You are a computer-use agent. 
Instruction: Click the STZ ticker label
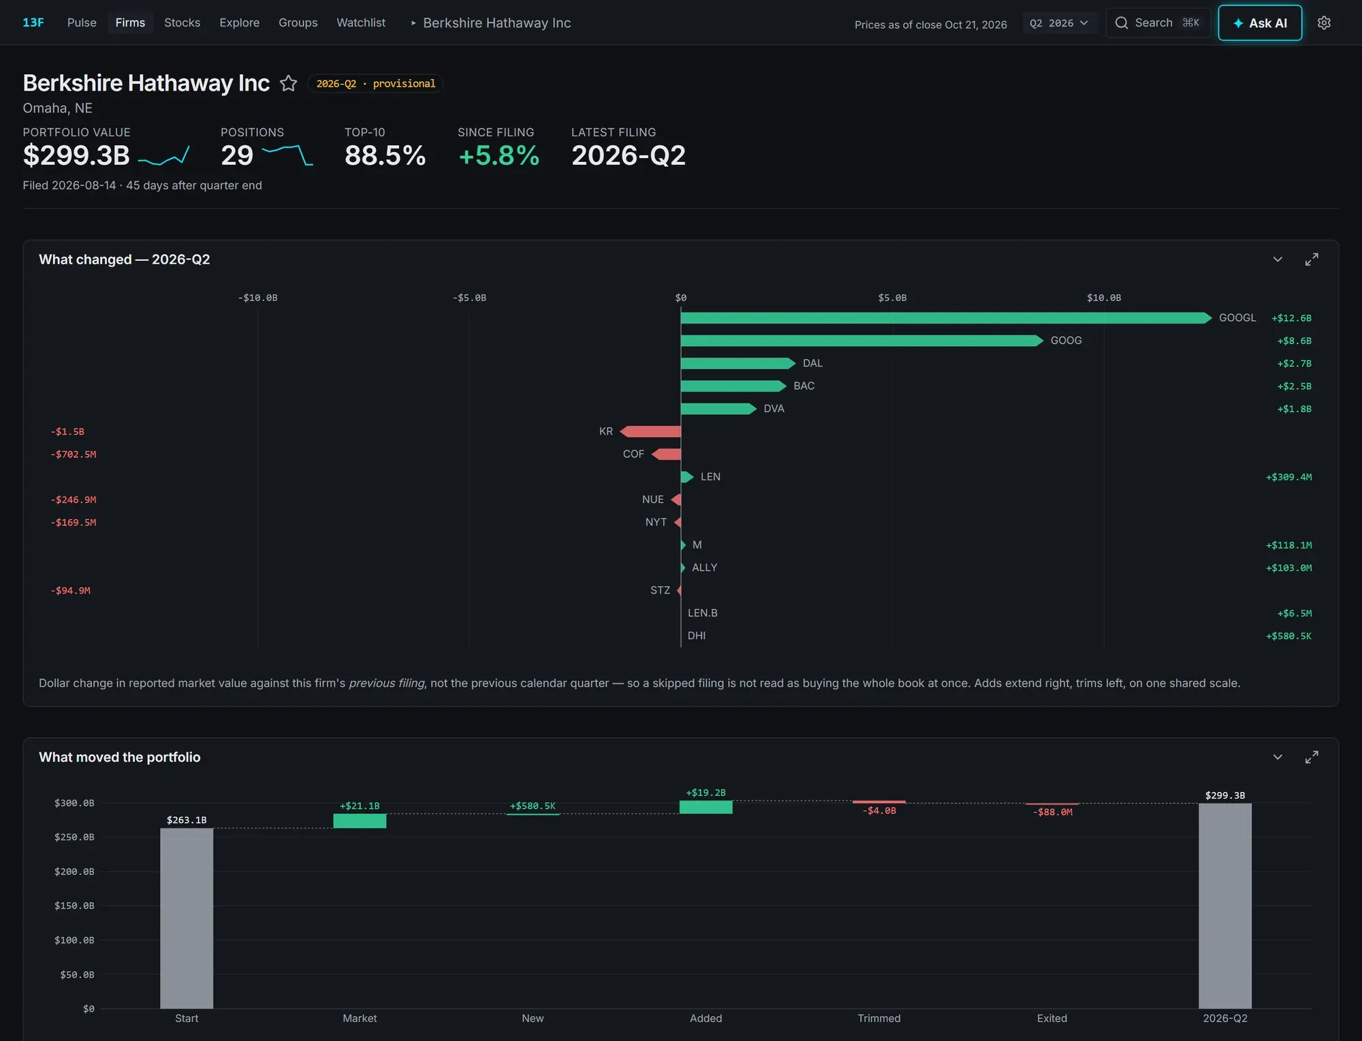(660, 590)
